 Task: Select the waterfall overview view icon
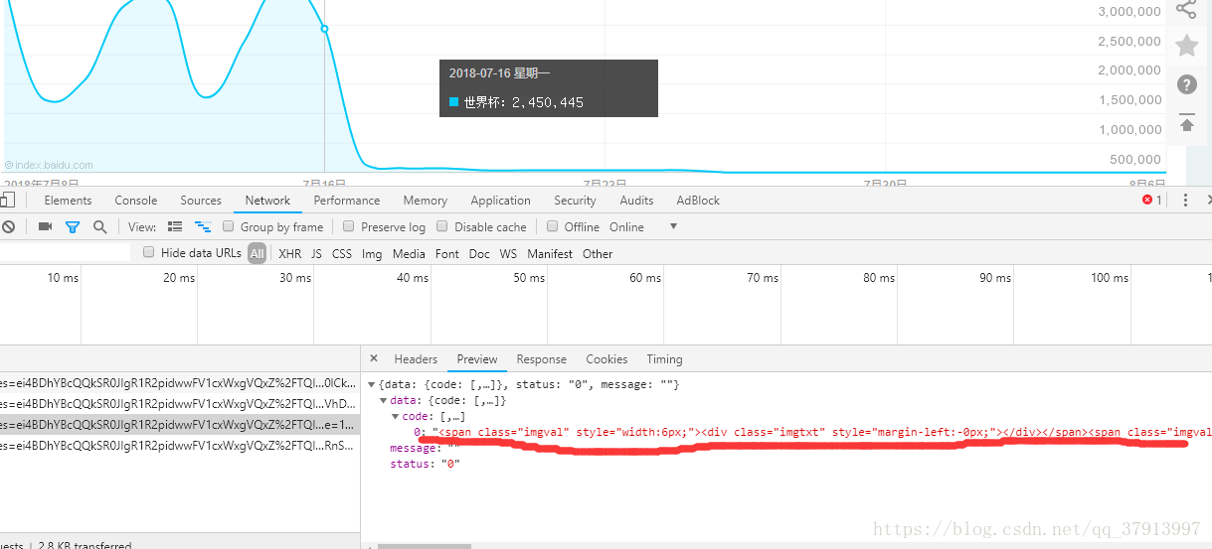203,227
